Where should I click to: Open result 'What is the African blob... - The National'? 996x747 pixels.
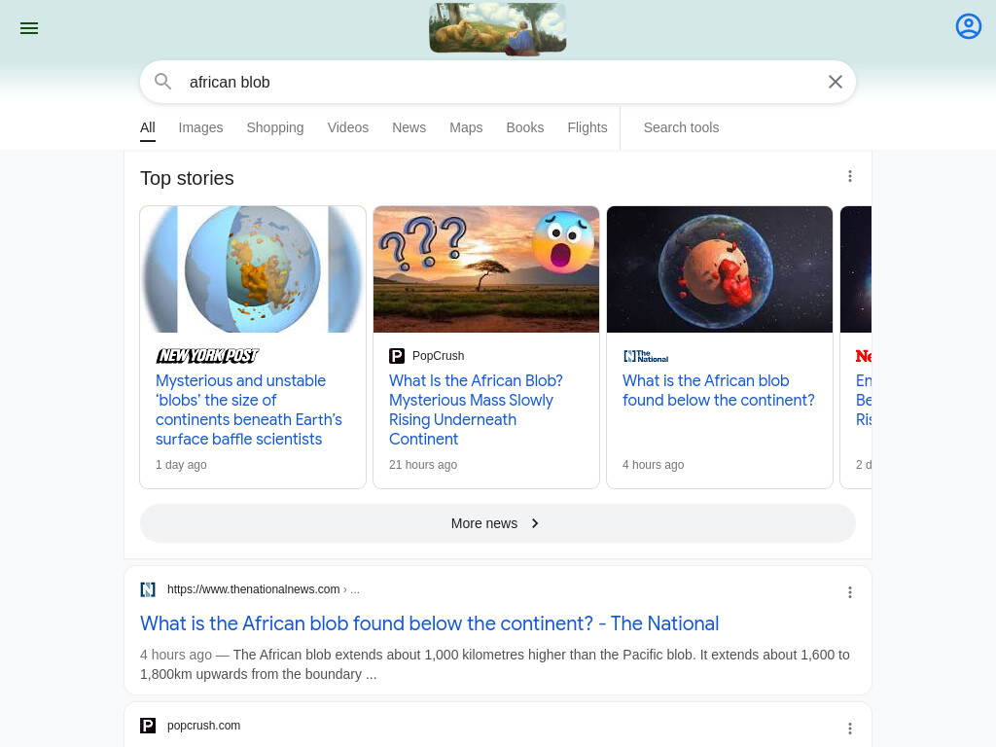click(x=429, y=623)
